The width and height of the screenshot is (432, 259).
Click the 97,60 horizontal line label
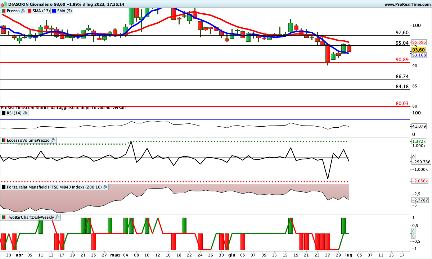(x=402, y=32)
